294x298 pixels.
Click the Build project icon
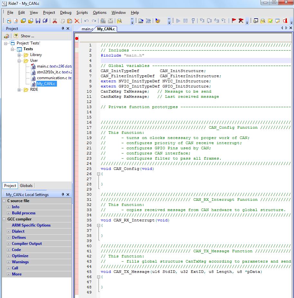click(x=141, y=21)
